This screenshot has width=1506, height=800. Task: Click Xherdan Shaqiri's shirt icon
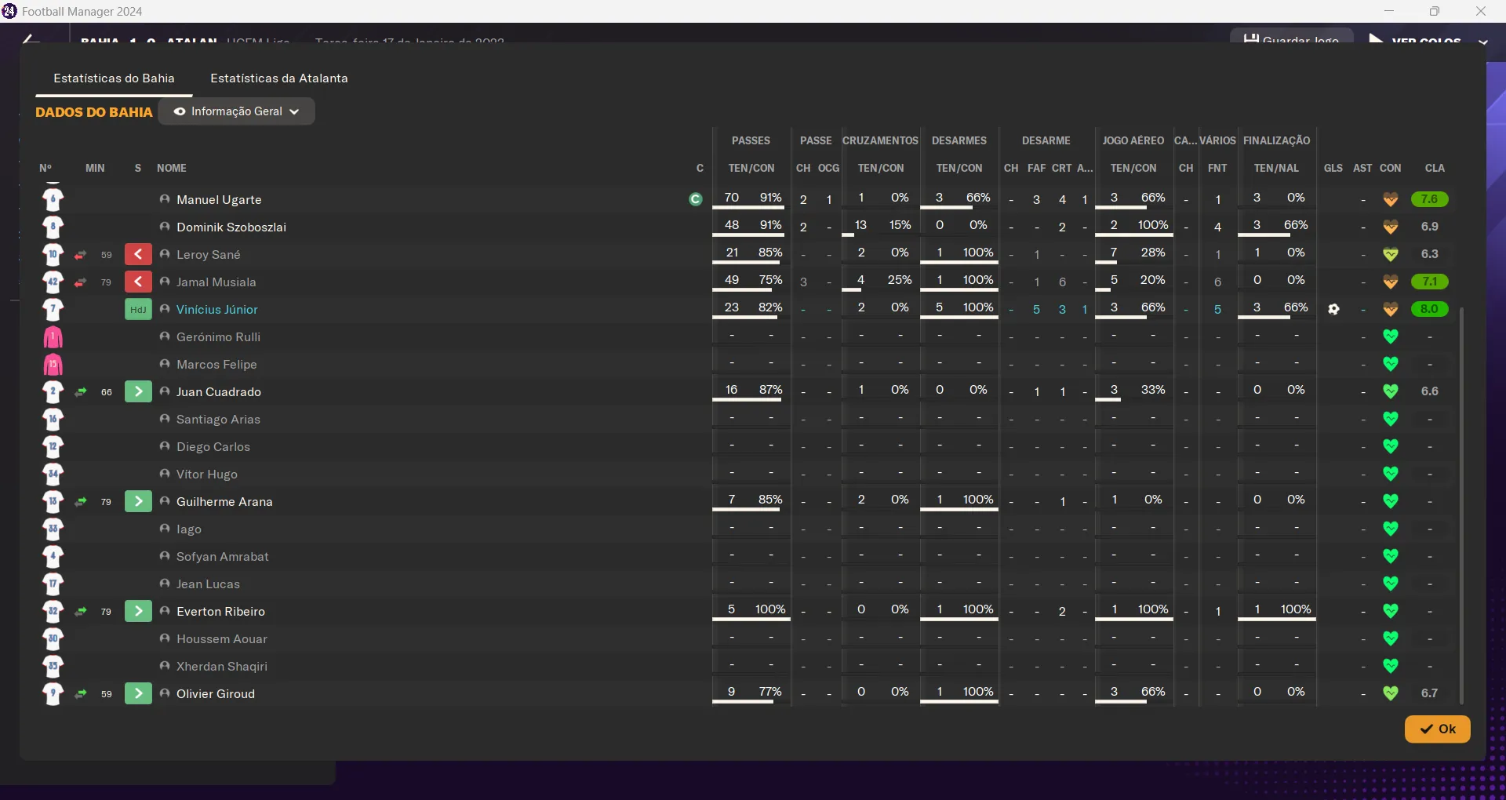click(53, 666)
